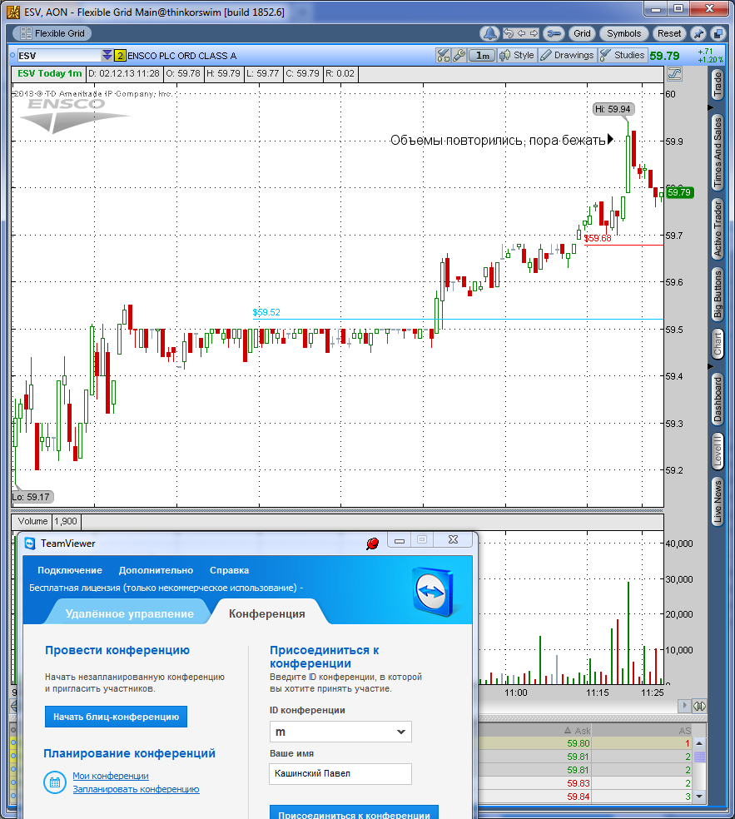Click the ESV Today 1m chart label
Screen dimensions: 735x819
50,73
